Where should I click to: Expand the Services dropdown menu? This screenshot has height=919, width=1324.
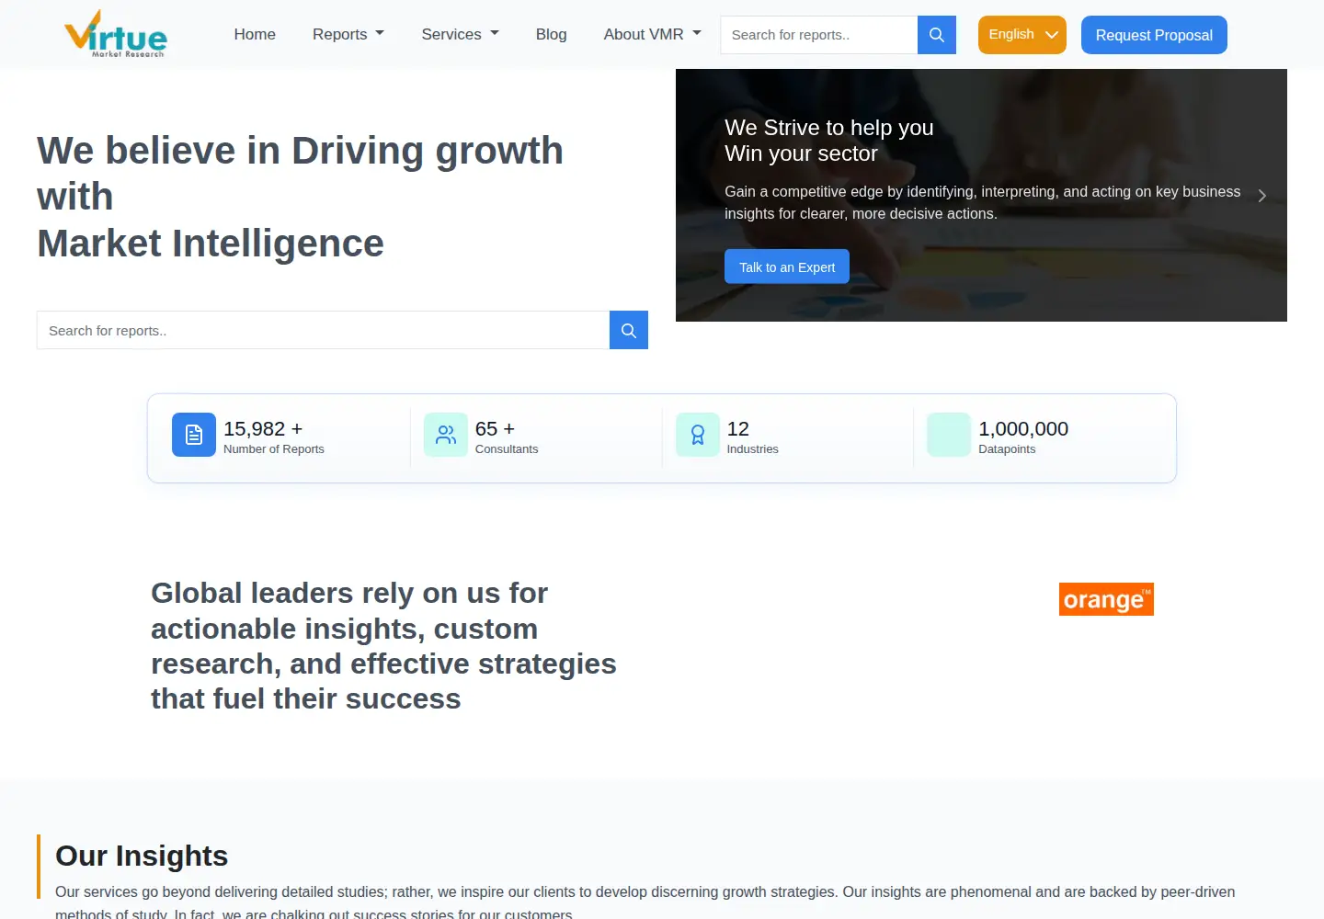(x=460, y=34)
